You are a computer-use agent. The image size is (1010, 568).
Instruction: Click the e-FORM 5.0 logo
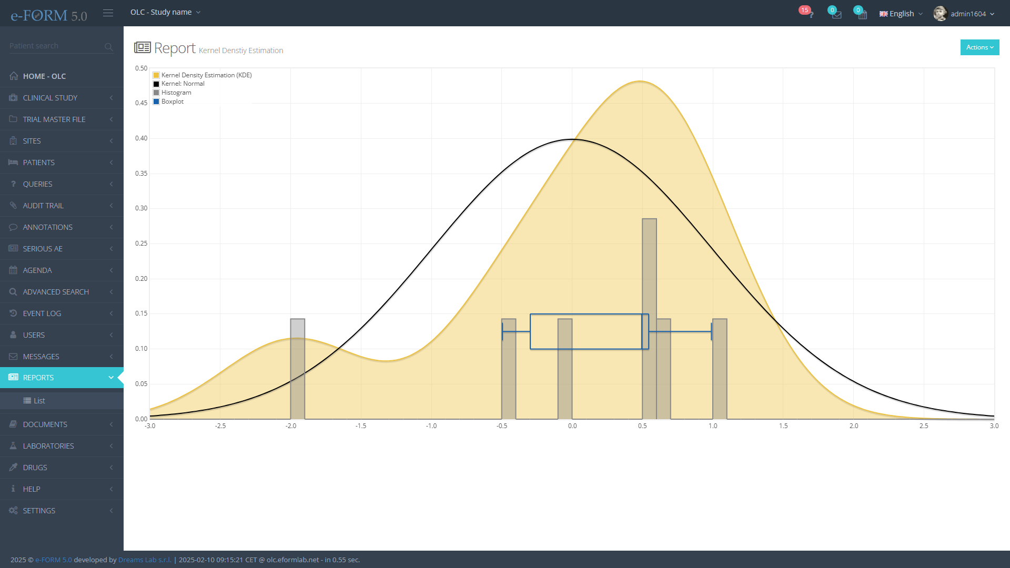tap(49, 15)
